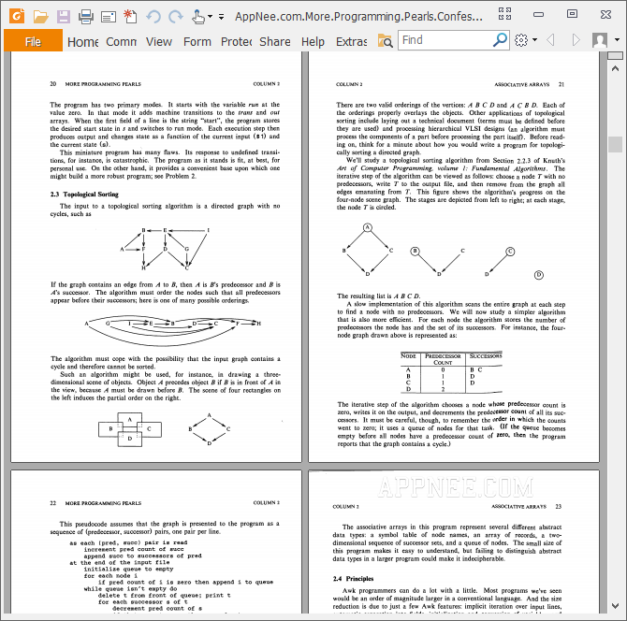This screenshot has width=627, height=621.
Task: Click into the Find input field
Action: pyautogui.click(x=445, y=40)
